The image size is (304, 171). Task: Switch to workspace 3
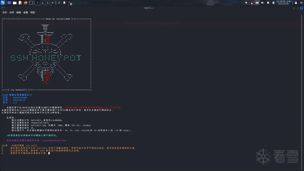(x=47, y=3)
